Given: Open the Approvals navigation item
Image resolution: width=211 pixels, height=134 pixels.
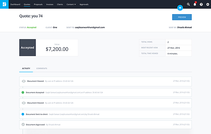Looking at the screenshot, I should (x=84, y=5).
